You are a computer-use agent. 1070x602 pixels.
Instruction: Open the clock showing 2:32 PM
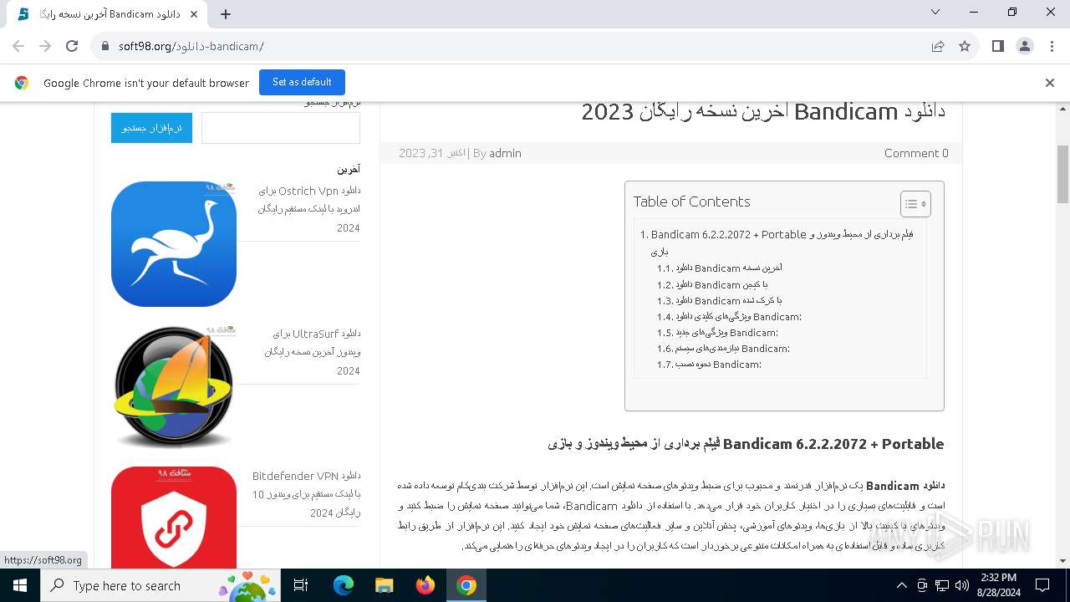pos(998,585)
